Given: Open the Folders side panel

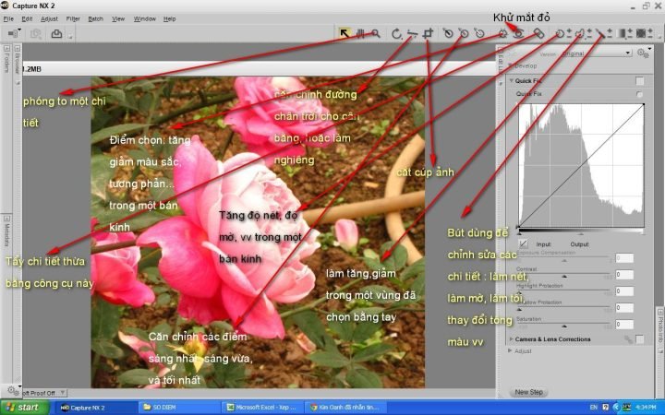Looking at the screenshot, I should click(6, 59).
